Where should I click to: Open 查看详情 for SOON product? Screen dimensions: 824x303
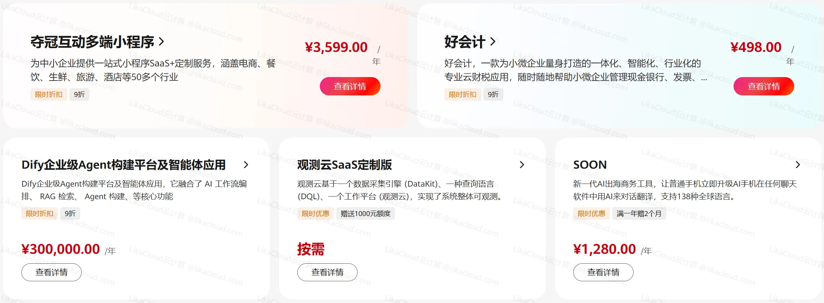click(x=603, y=272)
